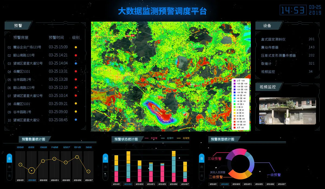Select 周 in the 预警数量统计图 period switch
Image resolution: width=325 pixels, height=189 pixels.
pos(9,167)
